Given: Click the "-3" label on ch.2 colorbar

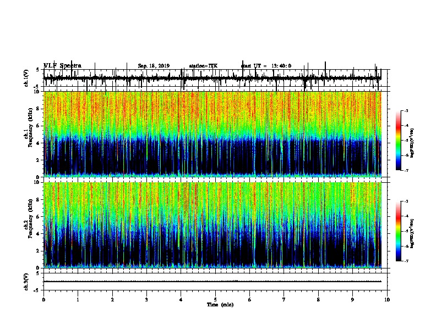Looking at the screenshot, I should pos(406,201).
